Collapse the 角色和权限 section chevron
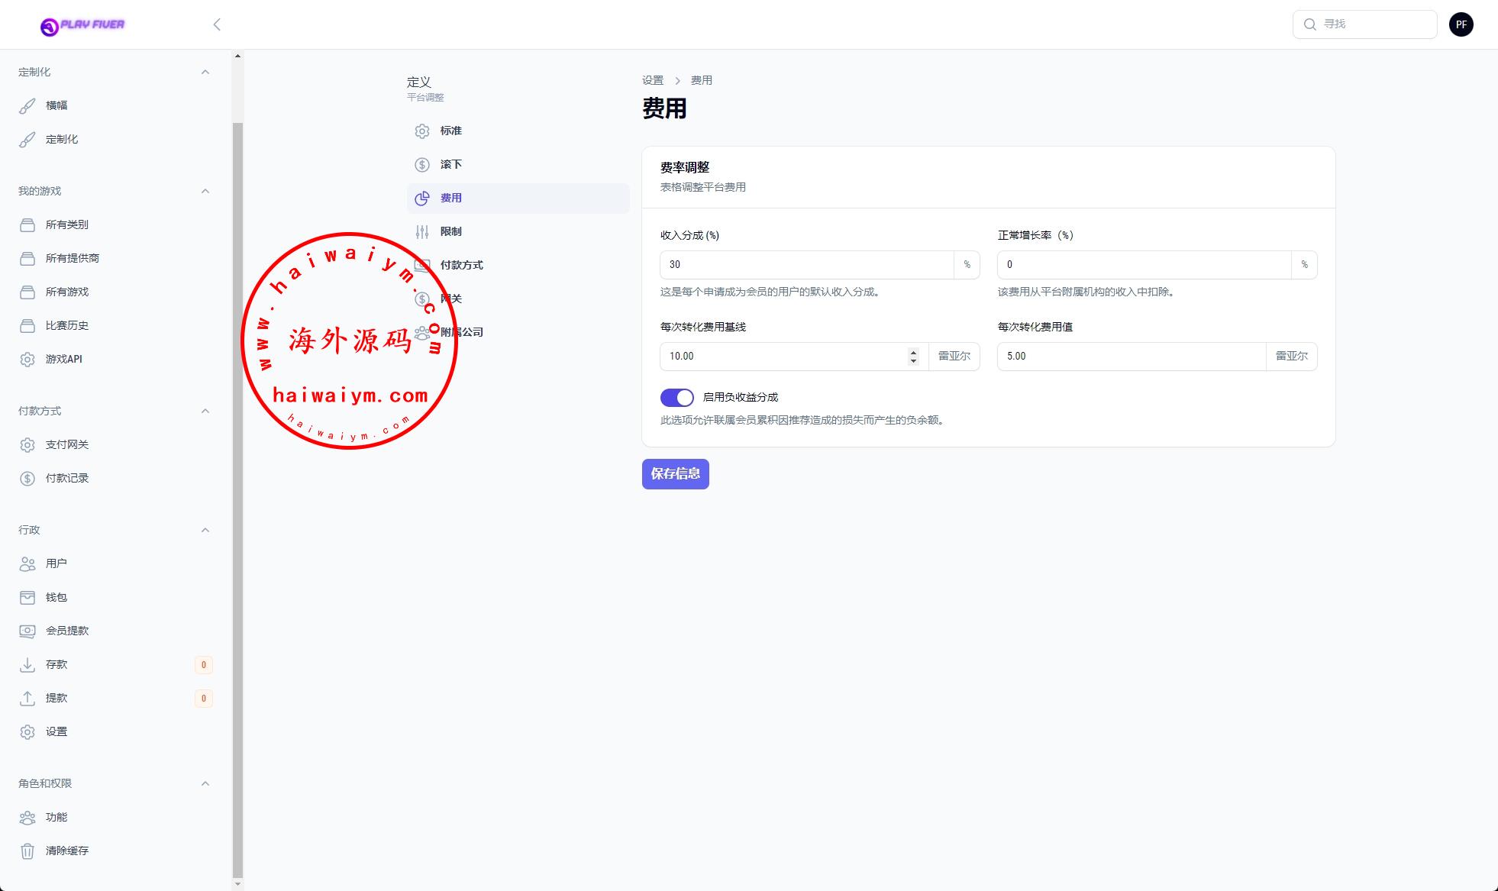The width and height of the screenshot is (1498, 891). click(x=205, y=783)
